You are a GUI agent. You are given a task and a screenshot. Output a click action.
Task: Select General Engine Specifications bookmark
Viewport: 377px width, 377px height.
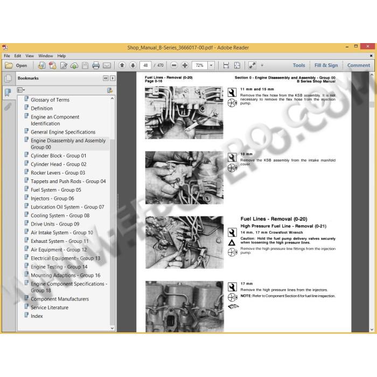(63, 132)
